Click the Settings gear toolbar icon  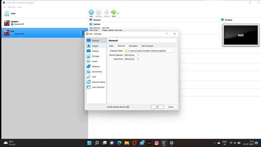pos(99,13)
